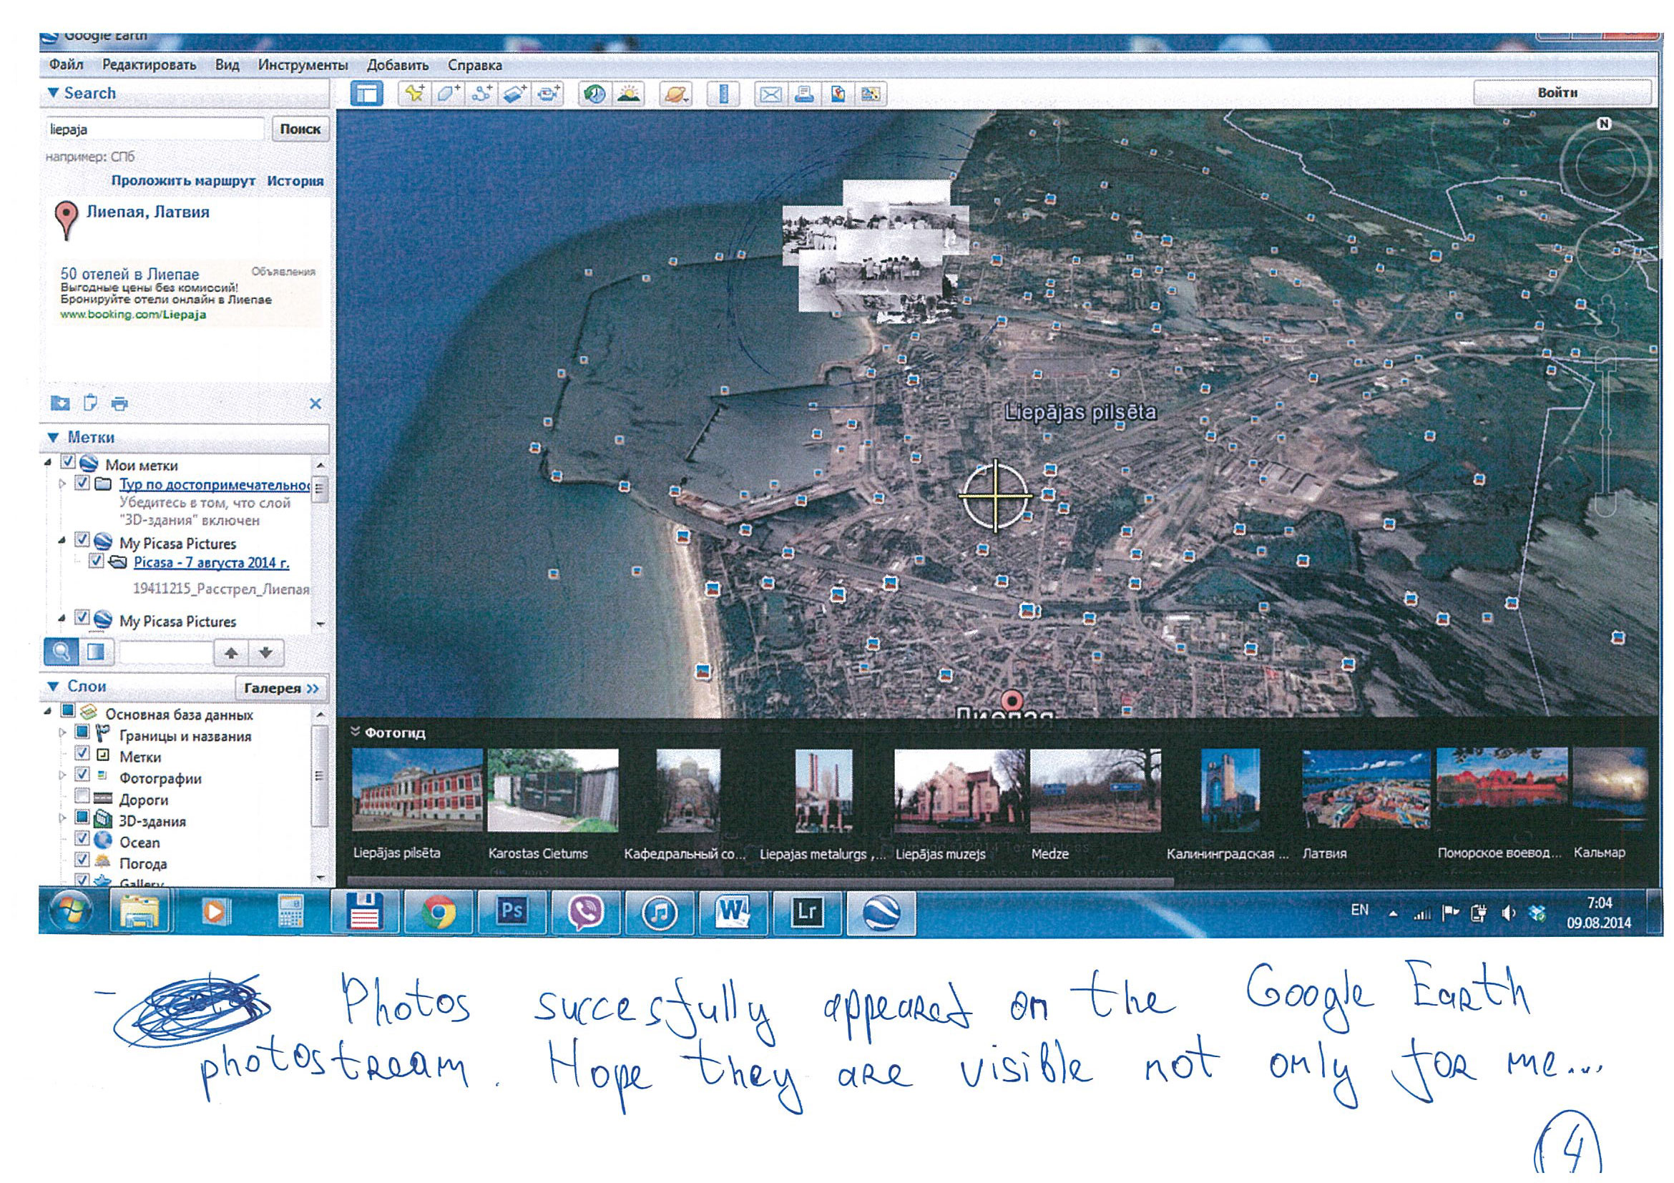The height and width of the screenshot is (1183, 1674).
Task: Collapse the Фотогид photo strip
Action: point(355,731)
